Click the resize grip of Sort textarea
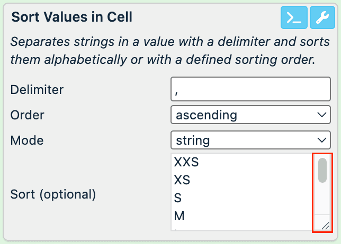 (x=325, y=226)
